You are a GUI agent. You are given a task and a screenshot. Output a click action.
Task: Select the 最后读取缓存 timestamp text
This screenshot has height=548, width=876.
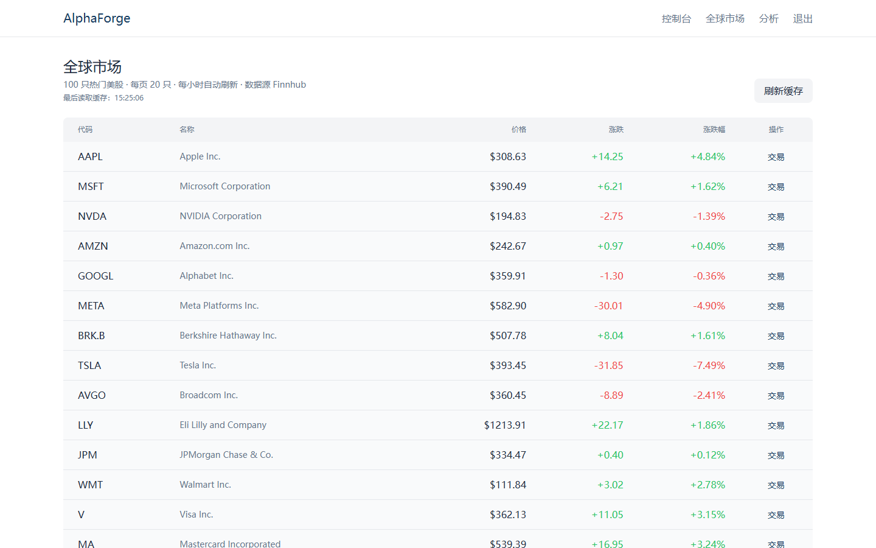click(103, 98)
